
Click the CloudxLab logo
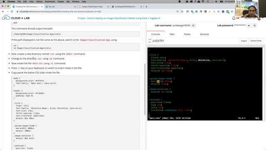pos(16,17)
